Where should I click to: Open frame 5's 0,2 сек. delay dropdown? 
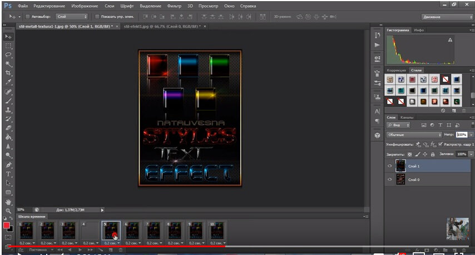click(111, 243)
